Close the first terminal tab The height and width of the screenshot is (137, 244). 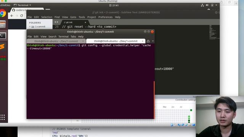[x=83, y=41]
